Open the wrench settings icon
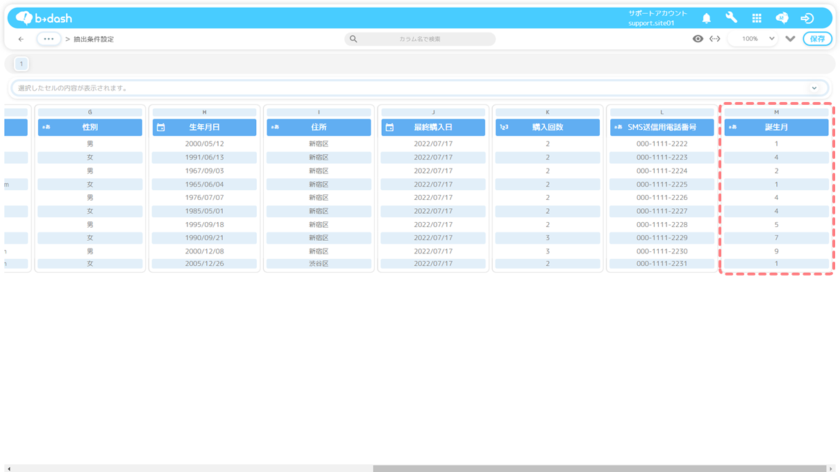This screenshot has width=840, height=472. point(731,18)
